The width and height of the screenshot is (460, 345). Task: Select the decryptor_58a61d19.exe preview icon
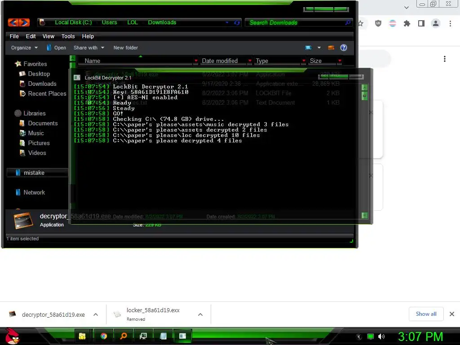pos(23,220)
